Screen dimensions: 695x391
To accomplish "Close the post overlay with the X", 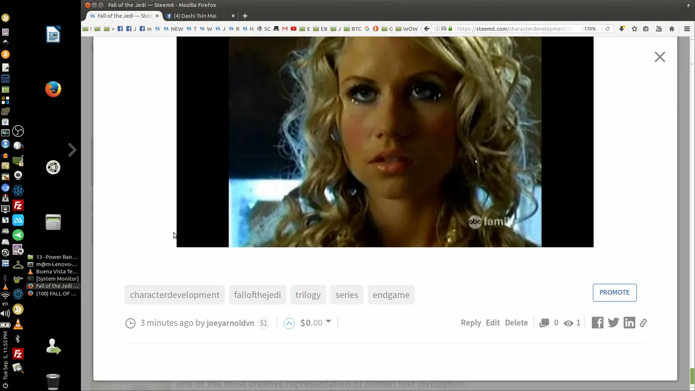I will (x=660, y=57).
